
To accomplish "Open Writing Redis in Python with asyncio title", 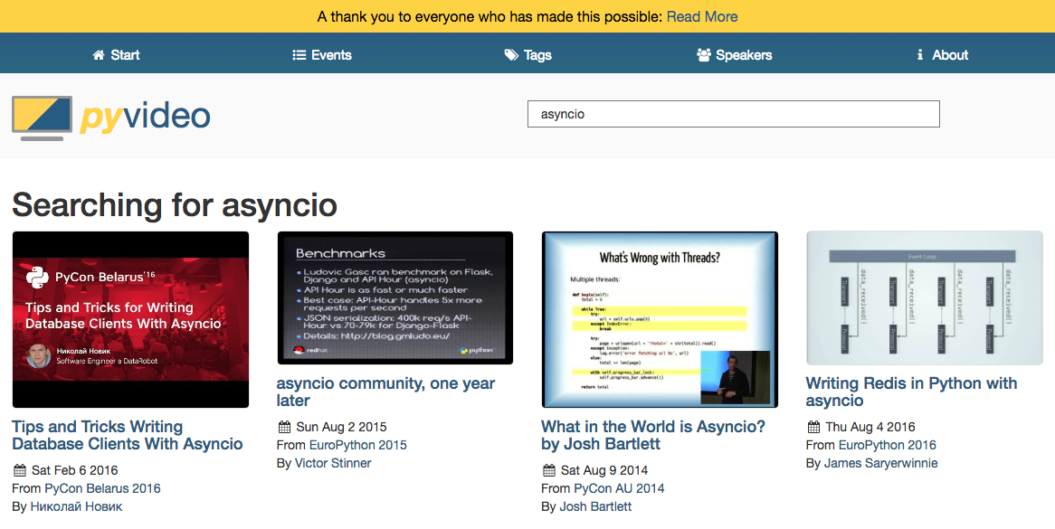I will (x=911, y=392).
